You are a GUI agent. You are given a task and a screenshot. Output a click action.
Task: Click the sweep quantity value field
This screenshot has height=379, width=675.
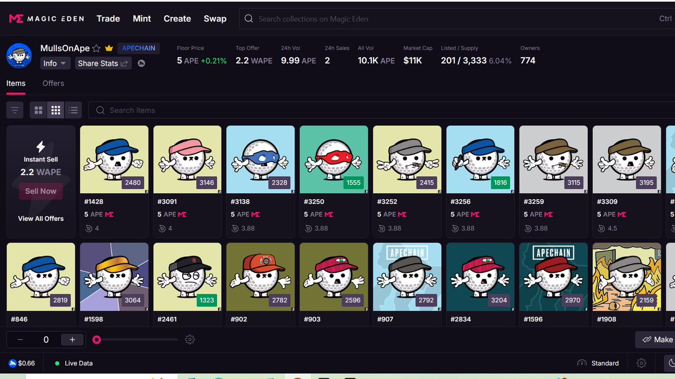tap(46, 340)
